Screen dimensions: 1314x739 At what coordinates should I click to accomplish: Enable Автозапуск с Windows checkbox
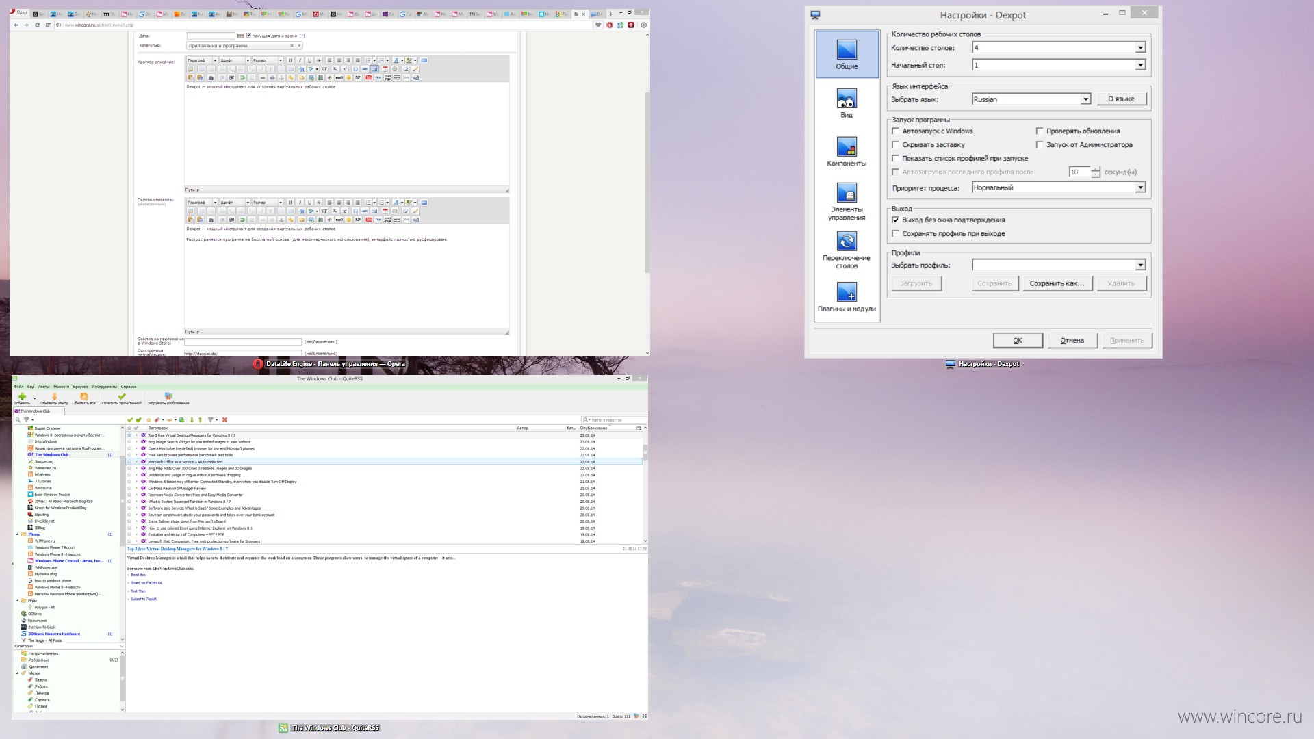click(895, 131)
